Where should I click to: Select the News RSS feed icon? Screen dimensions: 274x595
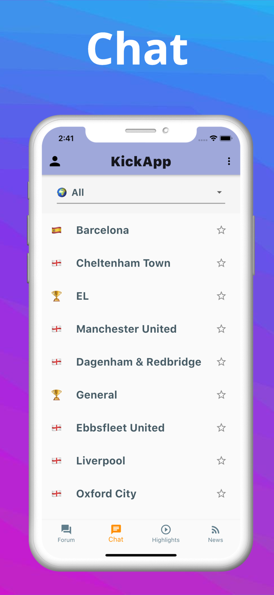pos(215,529)
